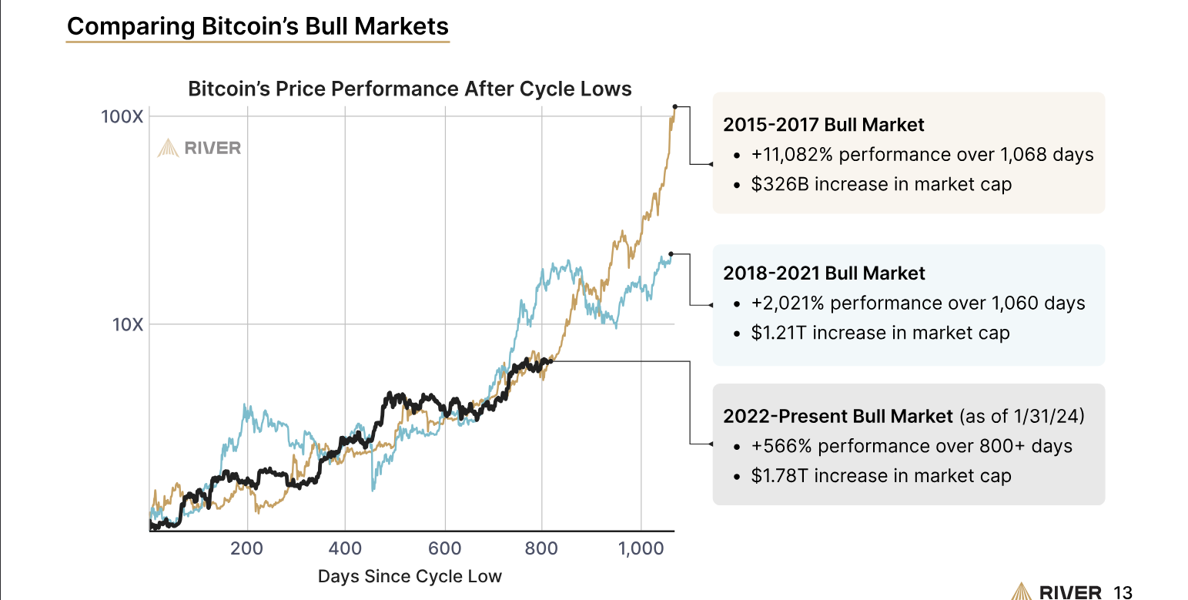Click the 2022-Present Bull Market heading
Screen dimensions: 1188x600
838,417
